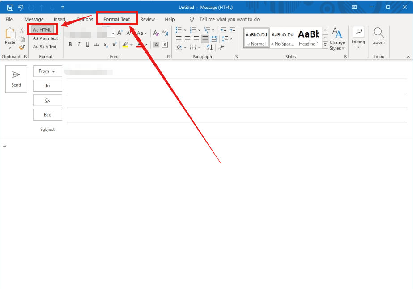Open the Change Case dropdown
413x289 pixels.
[x=142, y=33]
